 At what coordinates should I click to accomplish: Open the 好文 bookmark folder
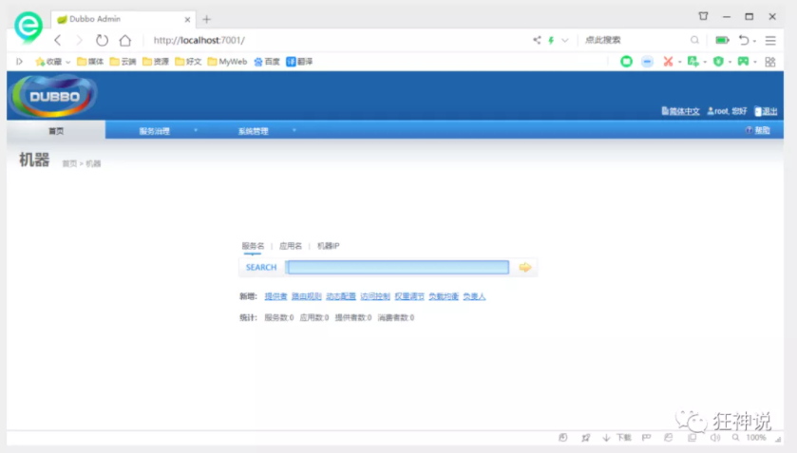click(188, 62)
